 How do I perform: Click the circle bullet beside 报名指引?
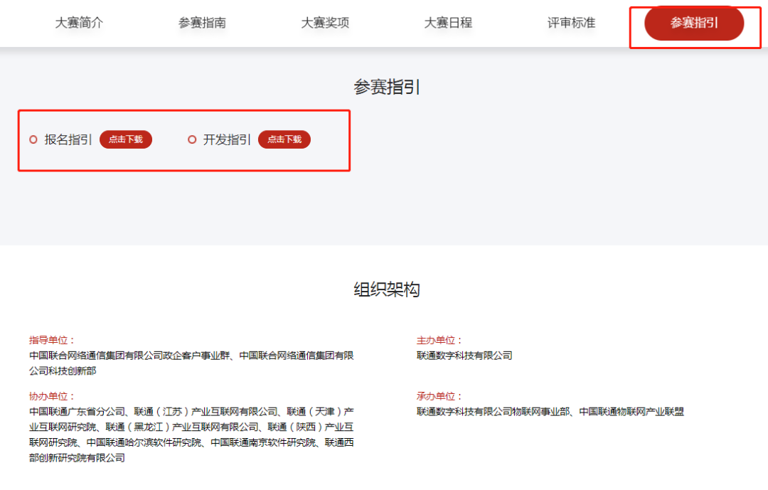coord(33,139)
